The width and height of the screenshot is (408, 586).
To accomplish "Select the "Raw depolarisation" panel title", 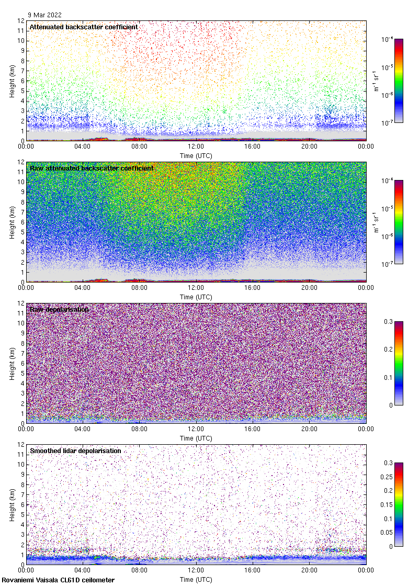I will (x=60, y=309).
